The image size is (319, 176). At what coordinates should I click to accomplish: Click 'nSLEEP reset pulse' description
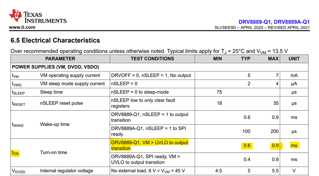(x=61, y=103)
